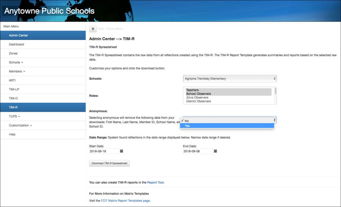Open the Start Date calendar icon
Screen dimensions: 341x207
click(x=122, y=151)
